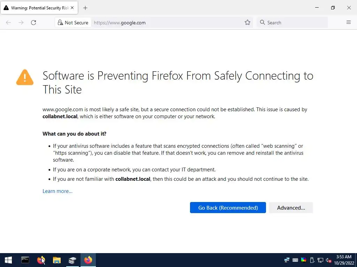This screenshot has width=357, height=267.
Task: Bookmark this page with the star icon
Action: click(x=248, y=23)
